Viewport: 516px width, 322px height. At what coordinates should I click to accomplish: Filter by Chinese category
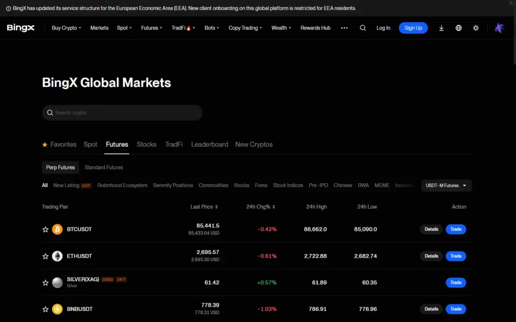coord(343,186)
